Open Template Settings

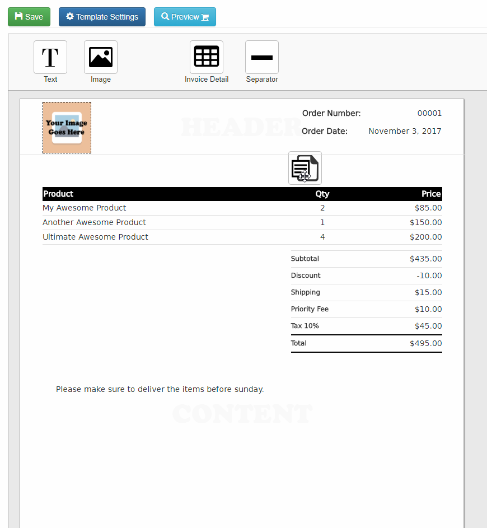pos(102,17)
